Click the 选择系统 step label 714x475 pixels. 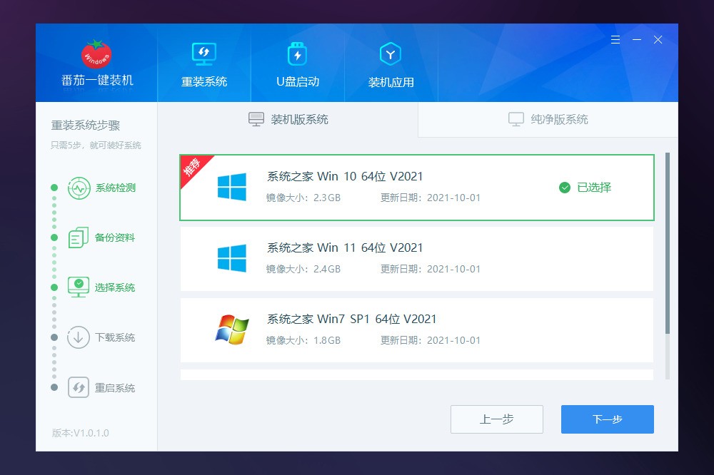point(115,287)
